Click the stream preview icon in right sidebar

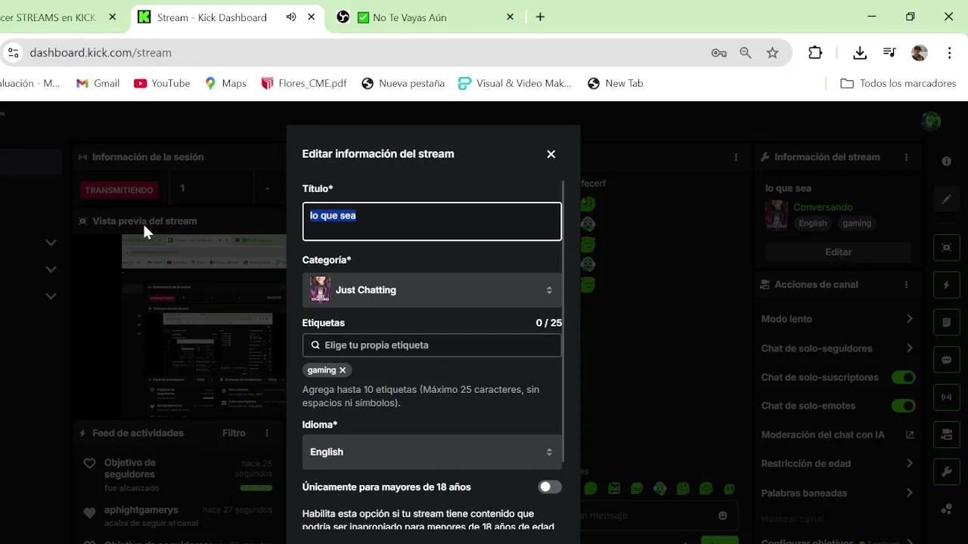946,247
